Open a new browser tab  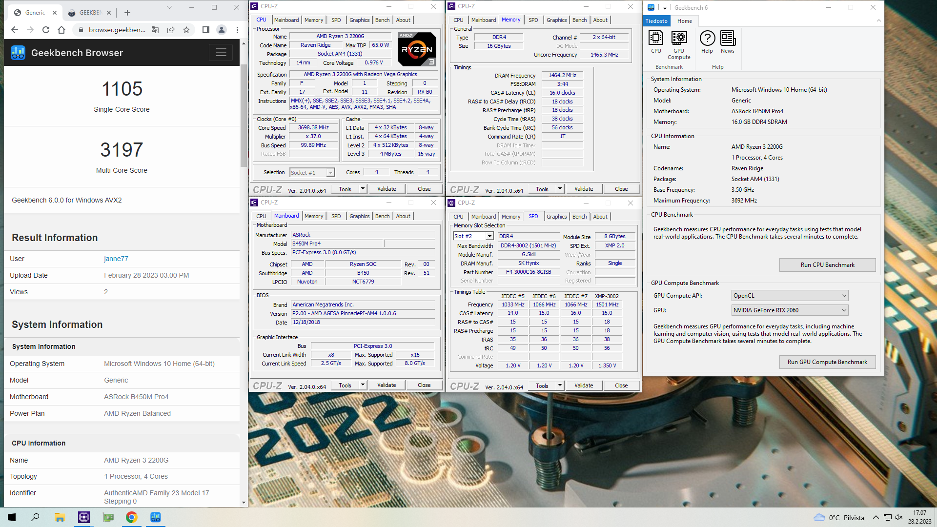coord(127,13)
